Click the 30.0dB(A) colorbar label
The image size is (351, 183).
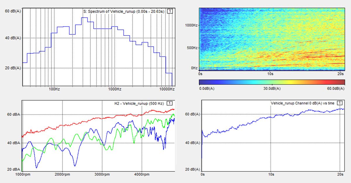click(272, 88)
